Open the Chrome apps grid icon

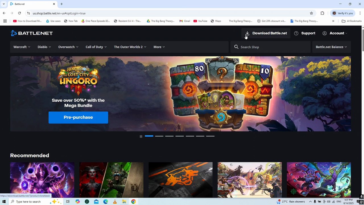pyautogui.click(x=5, y=21)
